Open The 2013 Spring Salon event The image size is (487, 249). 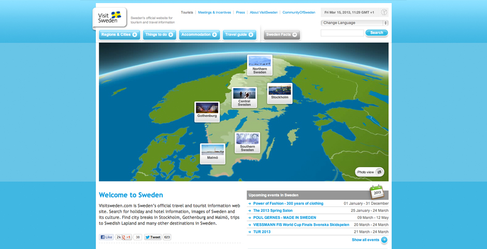click(273, 211)
